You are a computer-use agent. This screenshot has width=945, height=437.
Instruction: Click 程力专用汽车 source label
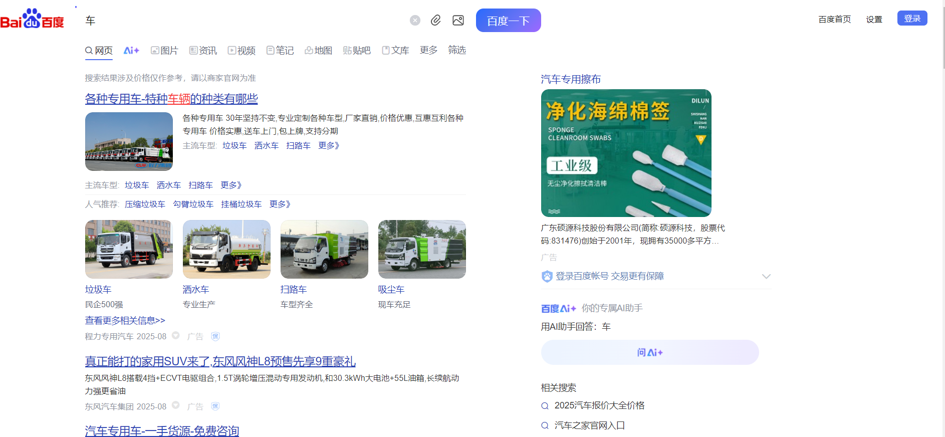pos(109,336)
